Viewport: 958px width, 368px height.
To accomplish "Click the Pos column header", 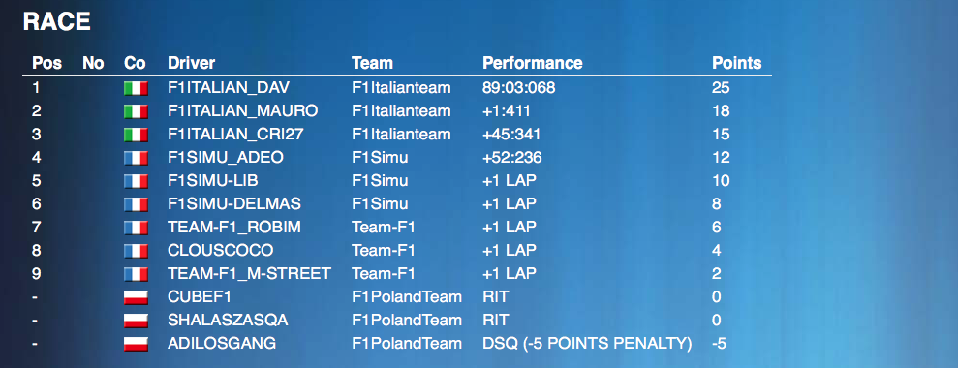I will [x=47, y=63].
